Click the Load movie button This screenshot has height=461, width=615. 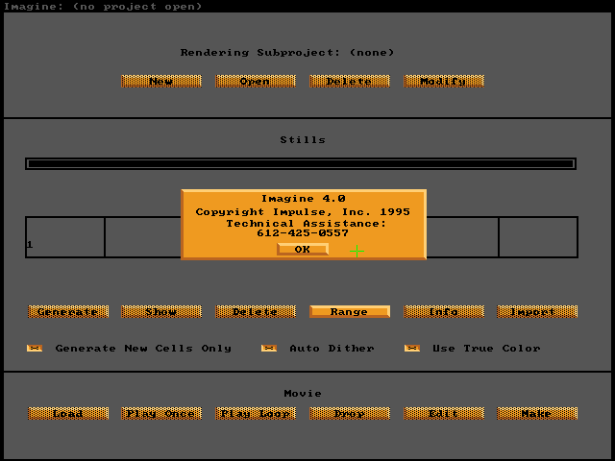pyautogui.click(x=68, y=414)
